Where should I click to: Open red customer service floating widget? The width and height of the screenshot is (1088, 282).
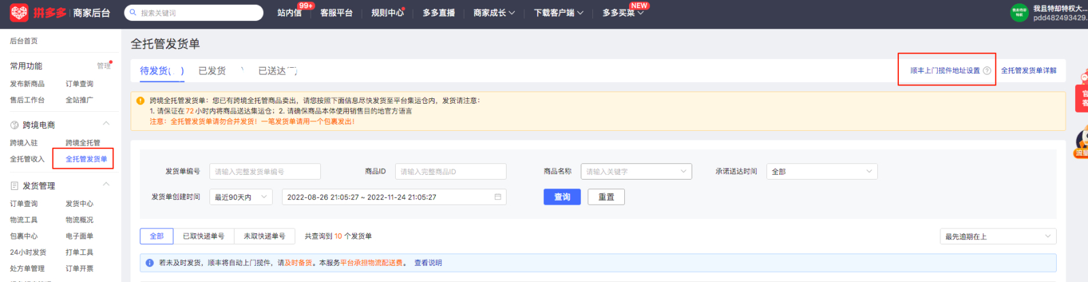(1081, 98)
